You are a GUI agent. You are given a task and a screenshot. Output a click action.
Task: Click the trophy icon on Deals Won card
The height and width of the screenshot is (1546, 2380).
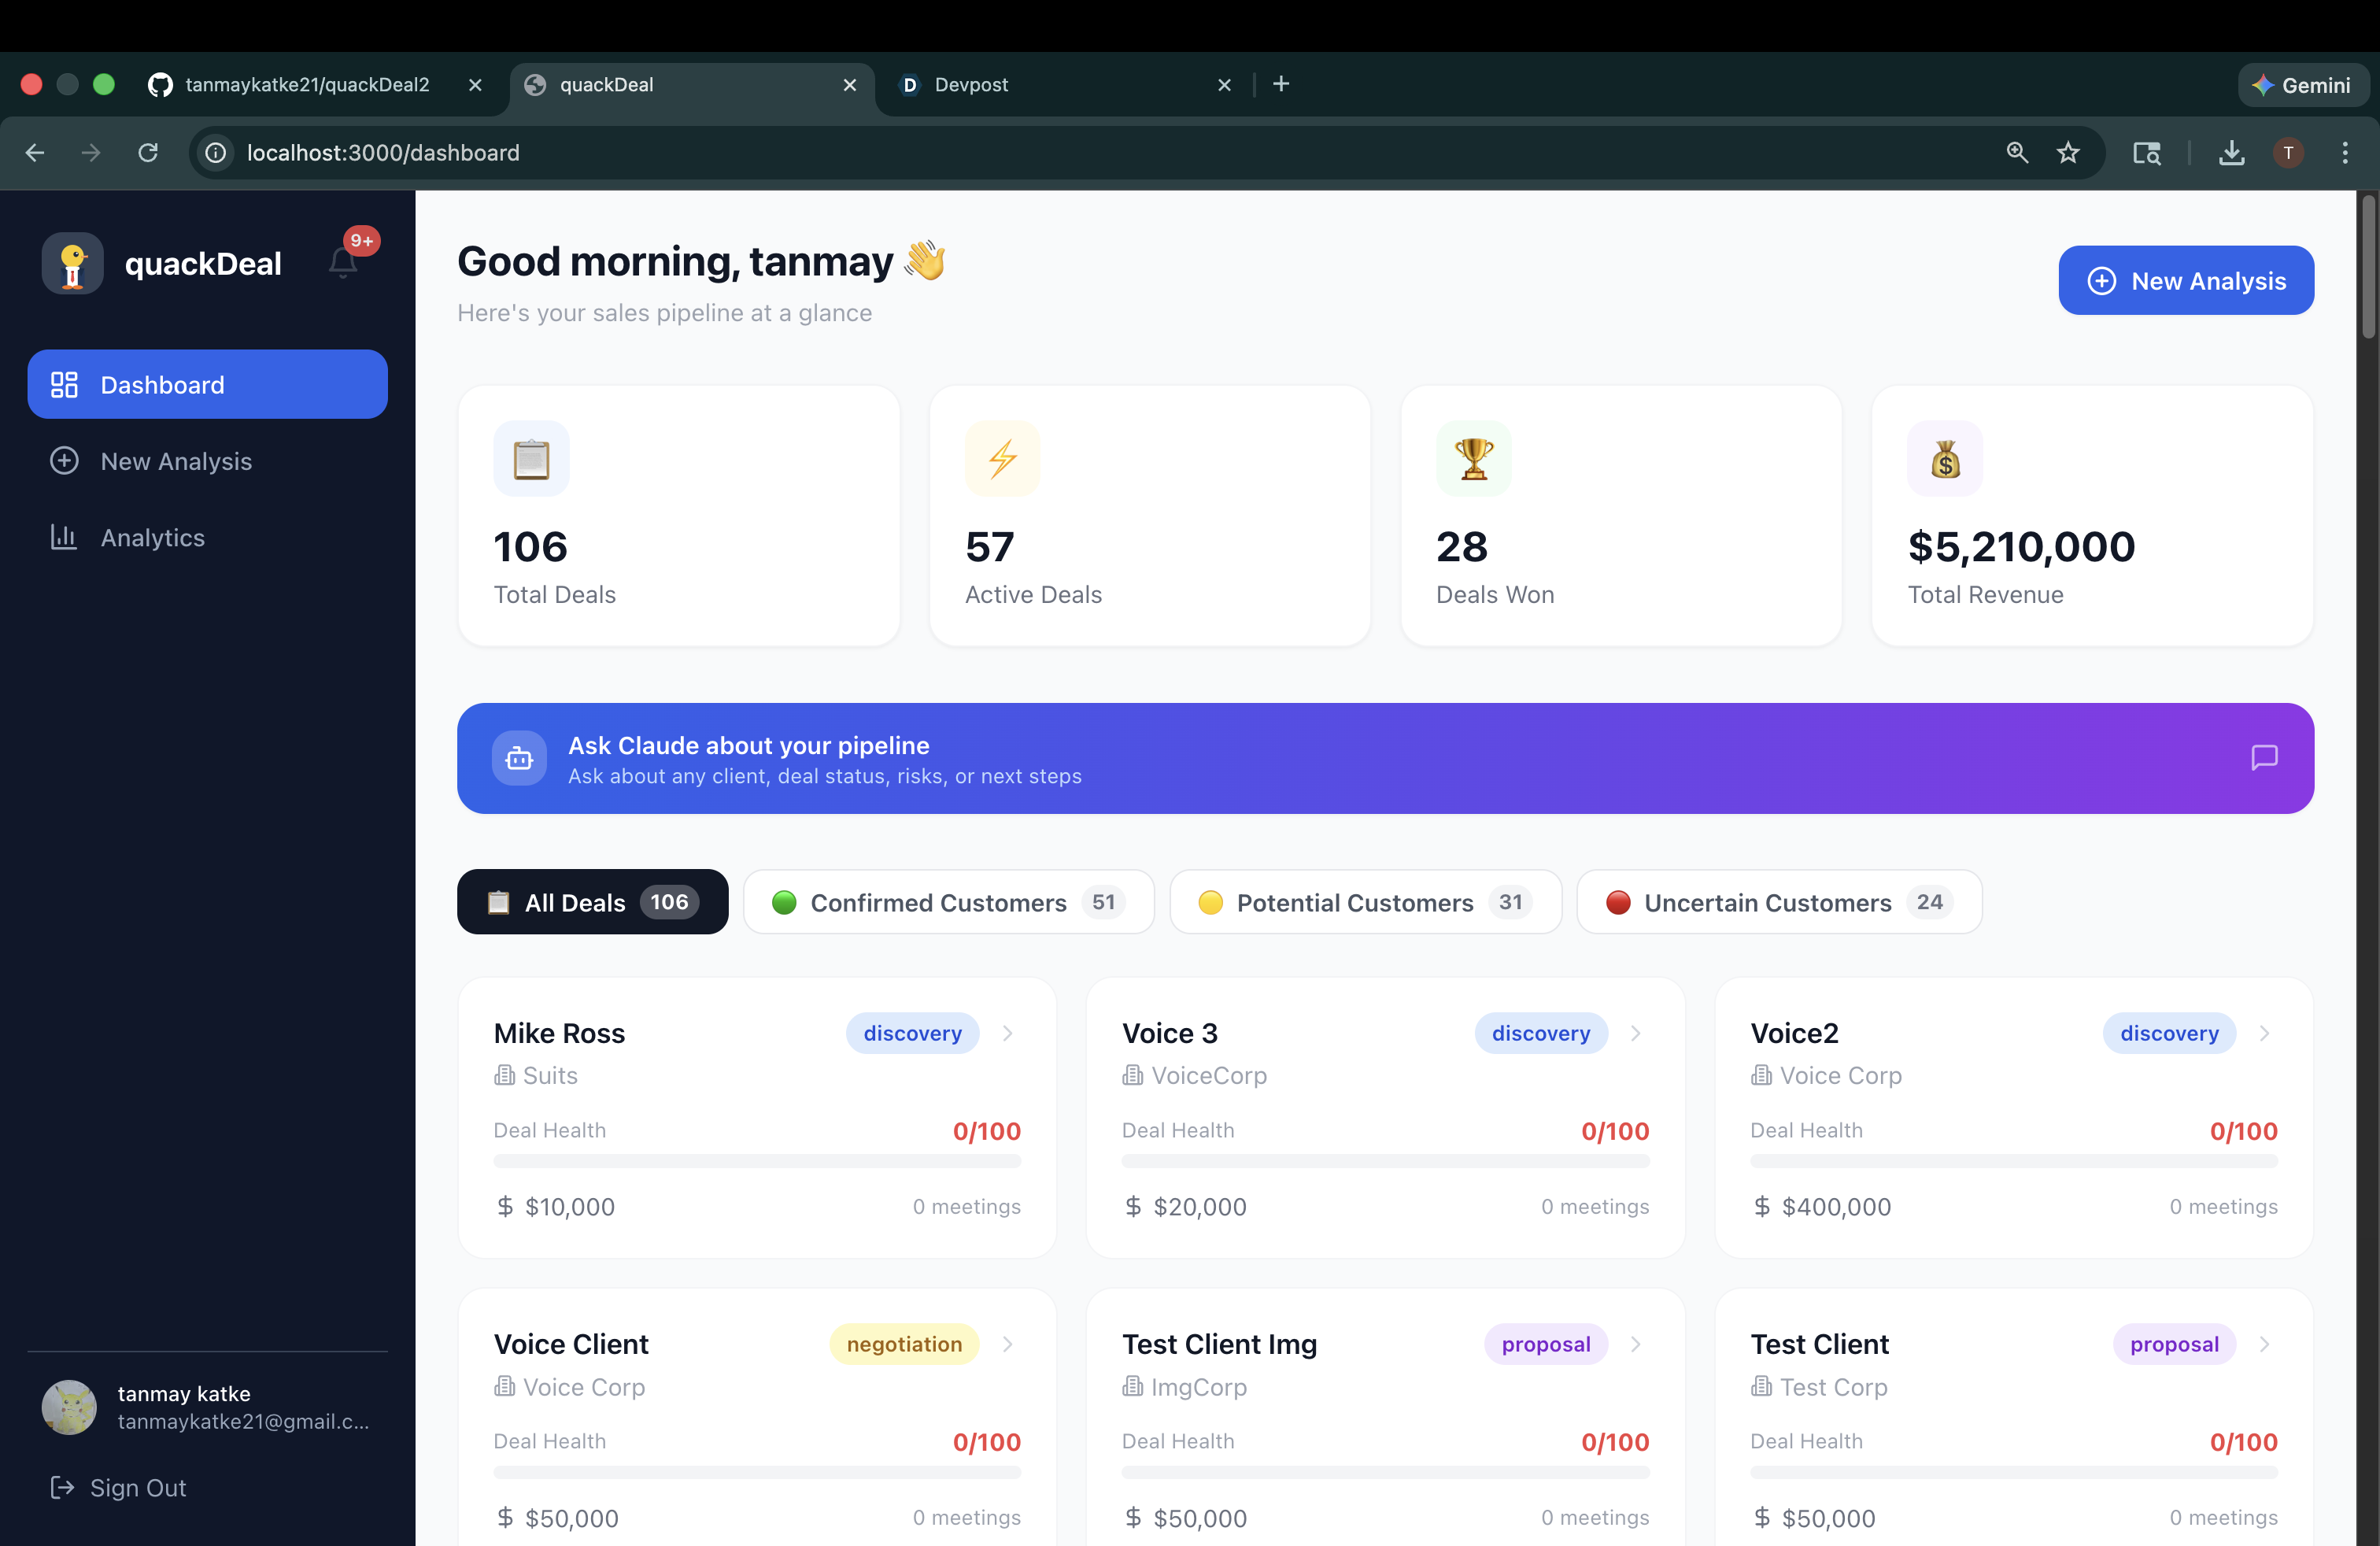click(1473, 458)
